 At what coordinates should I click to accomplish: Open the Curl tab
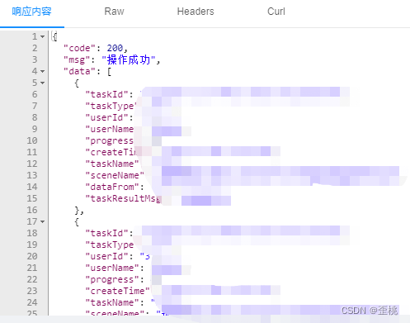point(276,12)
